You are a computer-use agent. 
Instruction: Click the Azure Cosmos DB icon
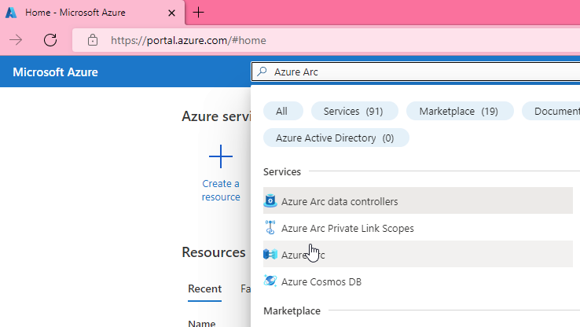tap(270, 281)
